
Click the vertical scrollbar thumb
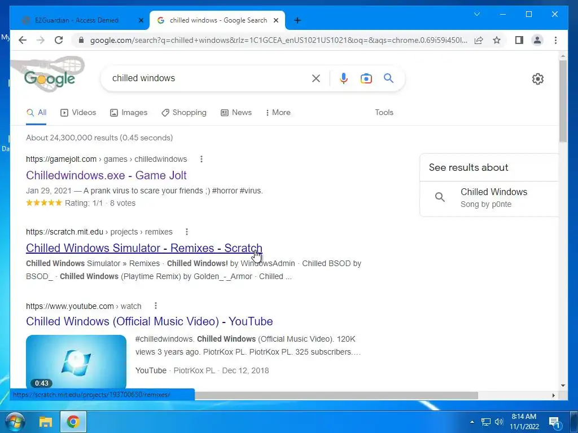coord(563,101)
